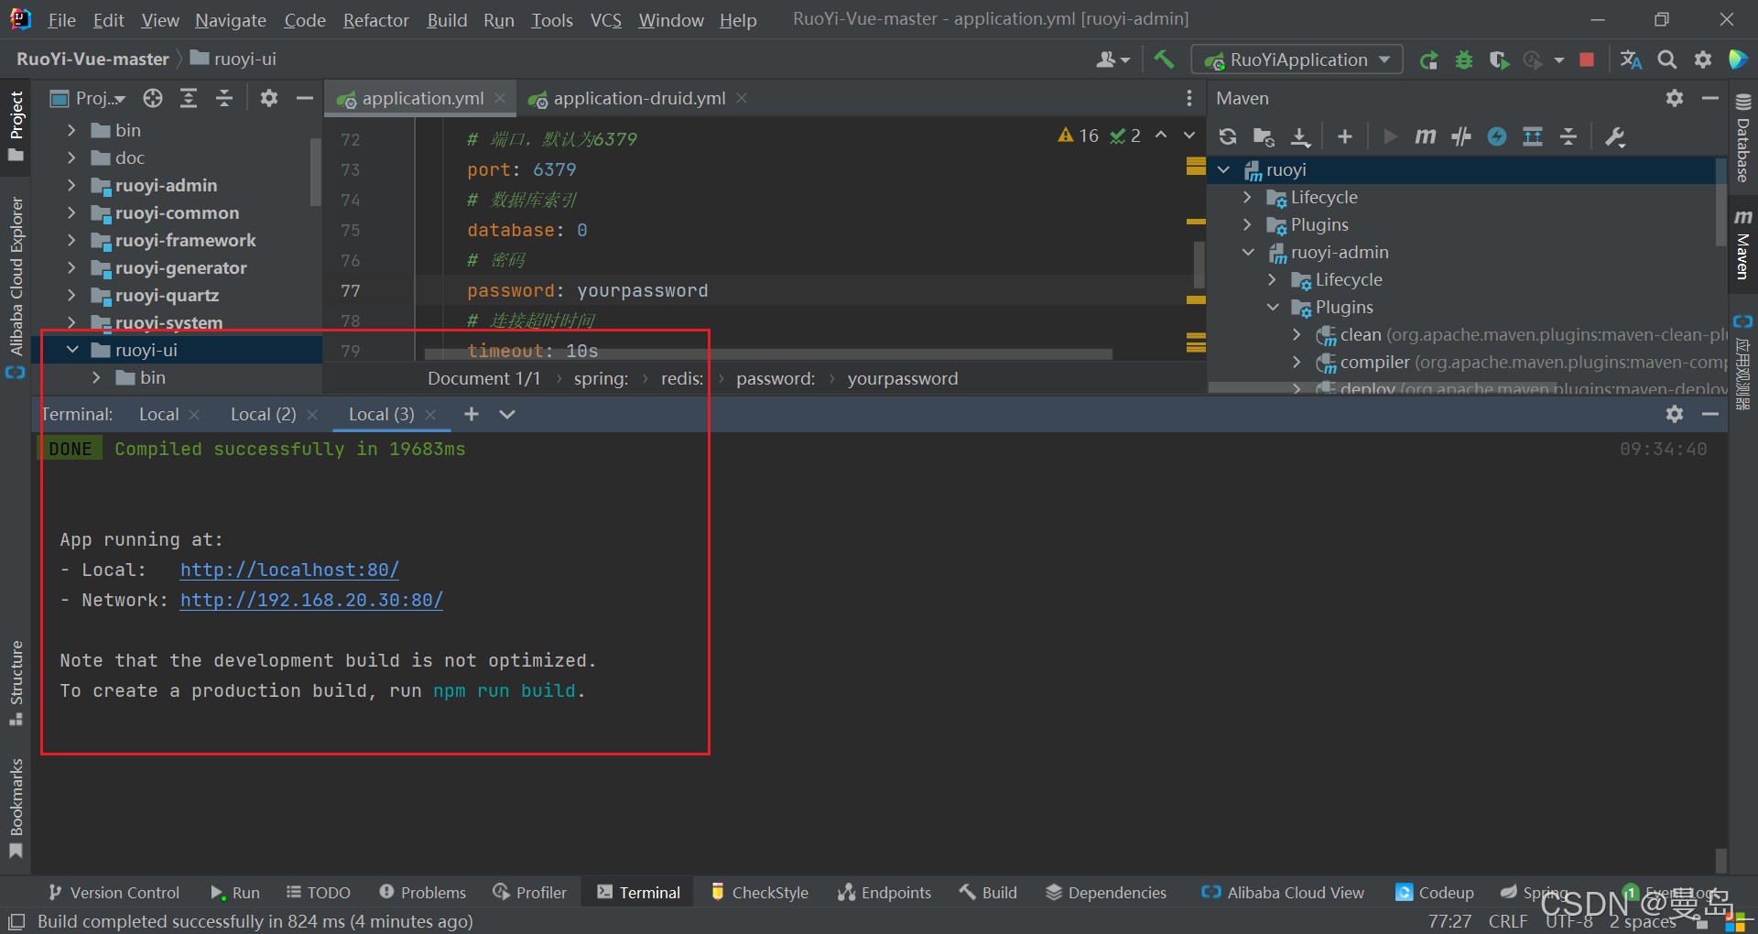Screen dimensions: 1758x934
Task: Expand the Lifecycle node under ruoyi
Action: point(1247,198)
